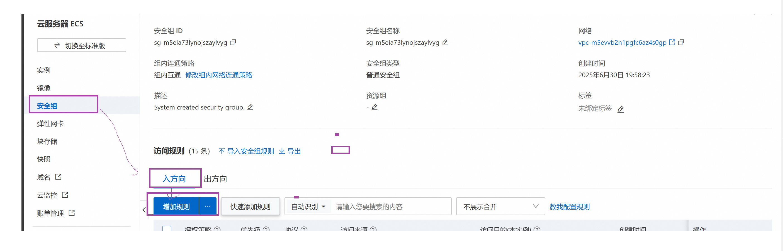
Task: Click 导出 link
Action: (290, 151)
